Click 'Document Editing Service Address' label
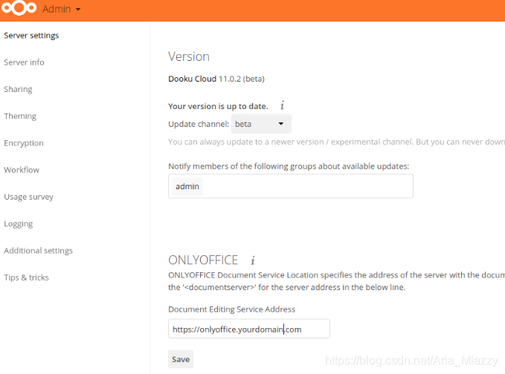This screenshot has width=505, height=374. pyautogui.click(x=231, y=309)
